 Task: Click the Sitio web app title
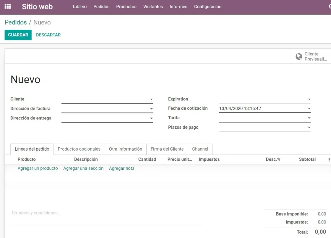click(x=37, y=6)
